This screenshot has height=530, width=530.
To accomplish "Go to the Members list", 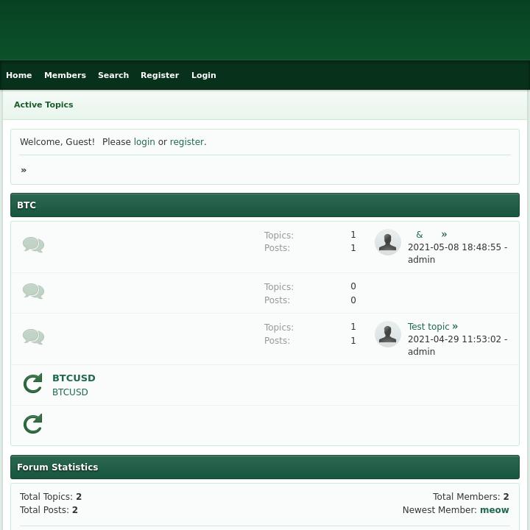I will point(65,75).
